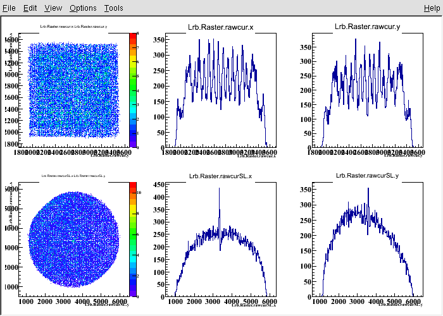
Task: Click the 450 y-axis label of rawcurSL.x plot
Action: tap(158, 185)
